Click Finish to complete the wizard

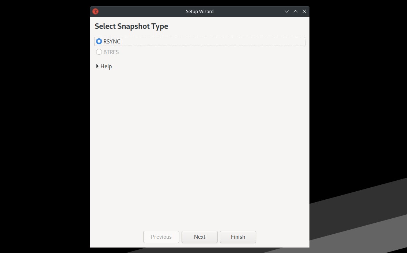[238, 237]
